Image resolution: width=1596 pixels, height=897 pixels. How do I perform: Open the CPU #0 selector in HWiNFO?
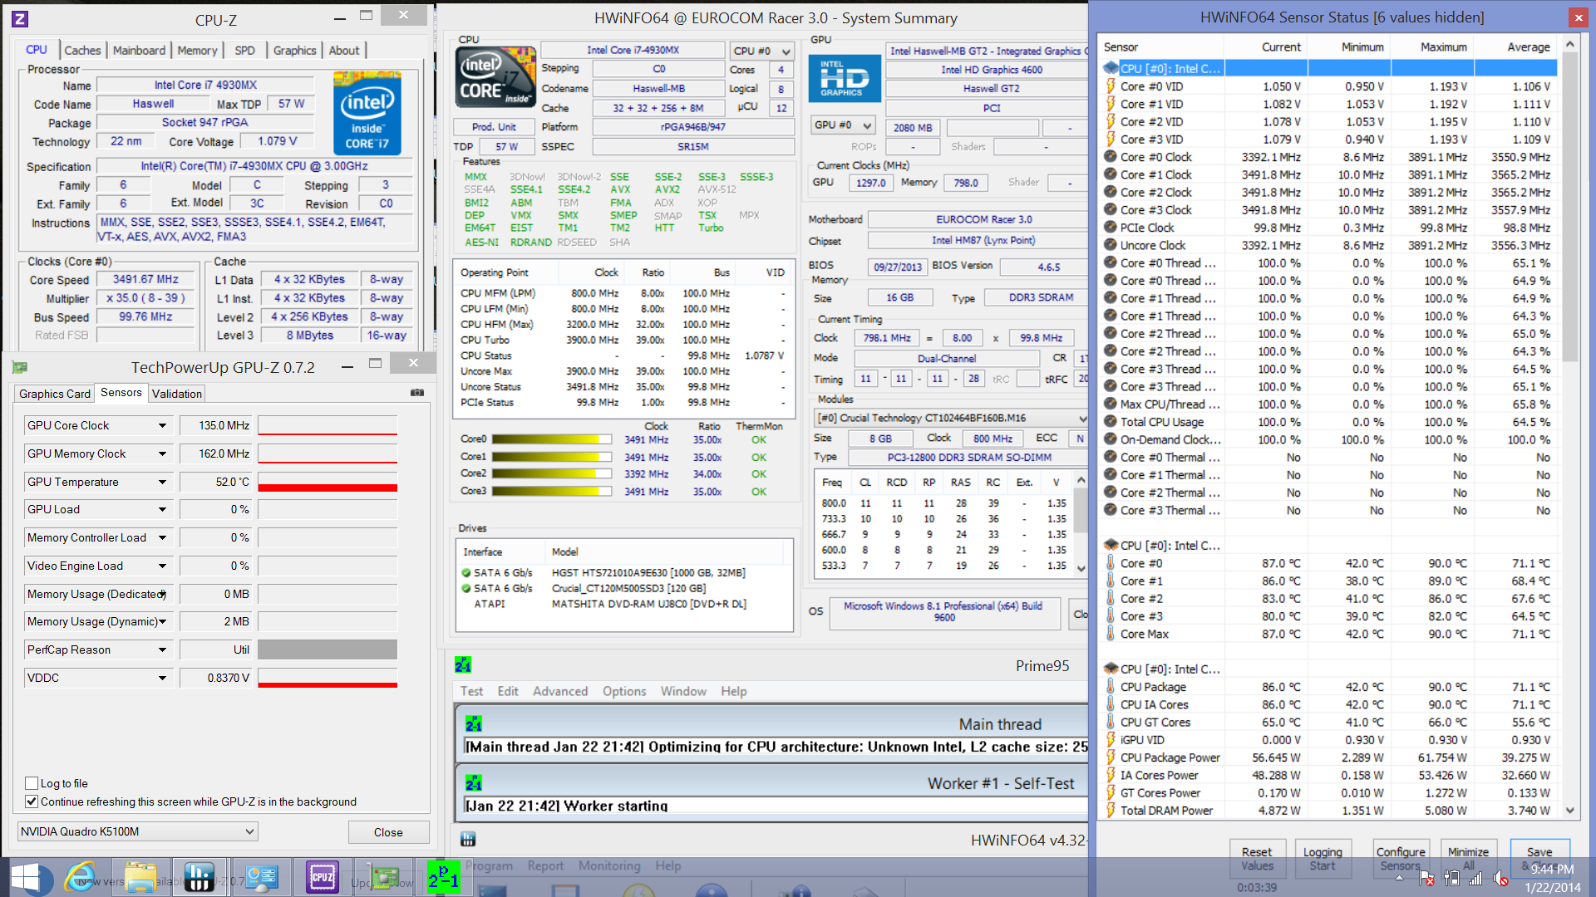tap(761, 51)
